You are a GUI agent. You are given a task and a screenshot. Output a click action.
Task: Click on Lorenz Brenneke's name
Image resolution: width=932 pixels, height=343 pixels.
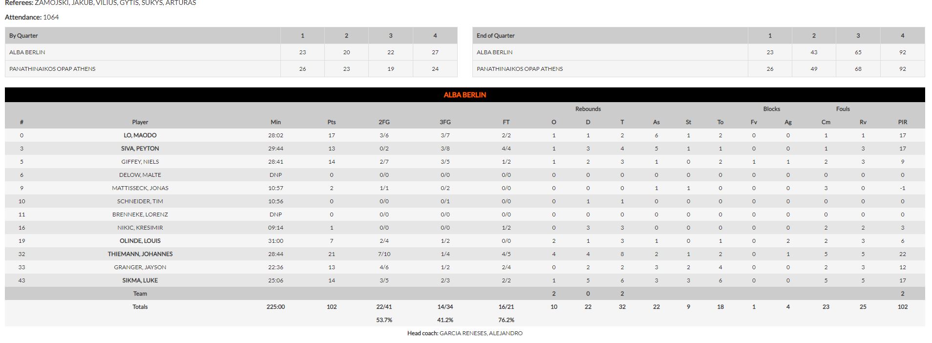coord(140,214)
